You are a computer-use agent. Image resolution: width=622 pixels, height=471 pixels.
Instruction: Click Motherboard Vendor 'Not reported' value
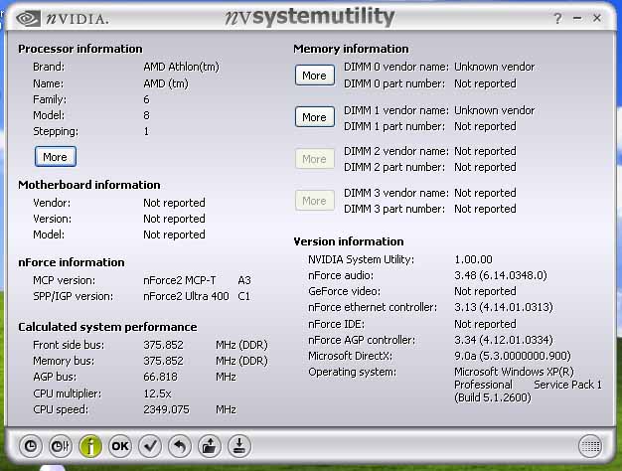(x=174, y=203)
